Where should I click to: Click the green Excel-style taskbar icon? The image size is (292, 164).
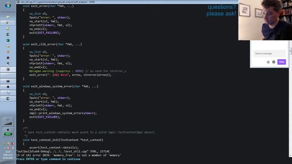(8, 41)
